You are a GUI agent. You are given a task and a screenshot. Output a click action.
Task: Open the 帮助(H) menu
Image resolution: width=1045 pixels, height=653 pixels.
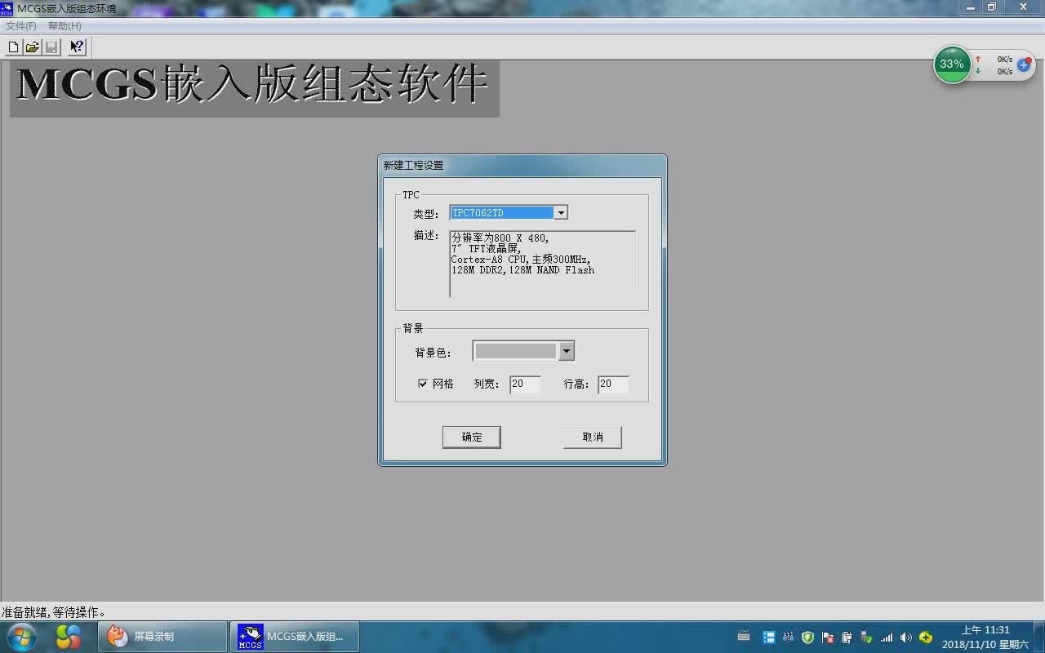pos(64,26)
